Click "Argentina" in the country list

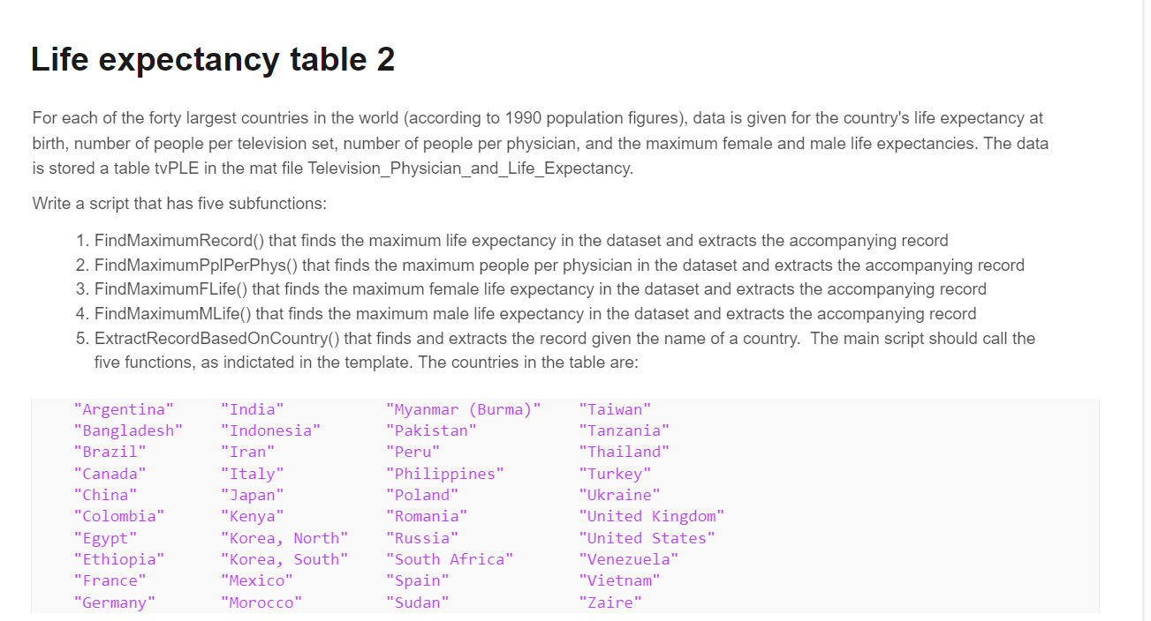click(x=125, y=408)
